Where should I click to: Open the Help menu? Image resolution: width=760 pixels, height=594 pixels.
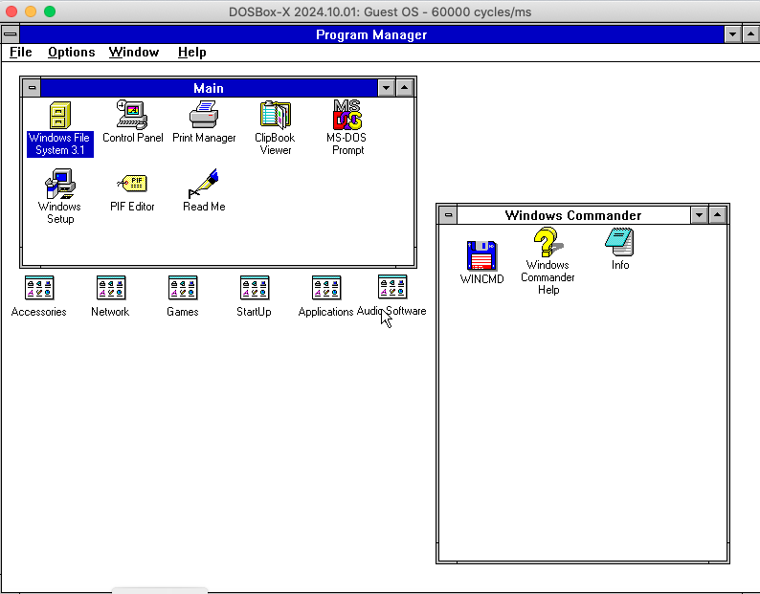(x=192, y=53)
